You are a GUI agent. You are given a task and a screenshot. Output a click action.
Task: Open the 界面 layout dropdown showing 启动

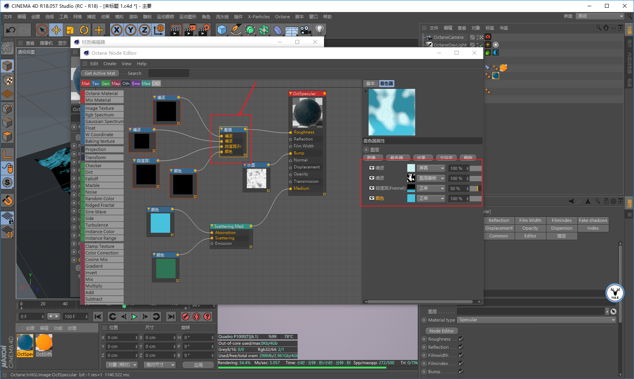[600, 16]
